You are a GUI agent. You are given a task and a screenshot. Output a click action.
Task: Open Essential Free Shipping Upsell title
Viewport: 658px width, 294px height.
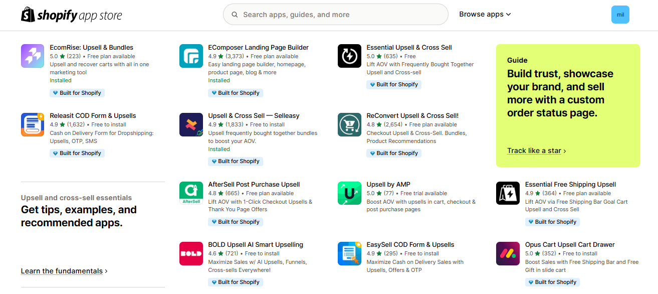pos(571,185)
